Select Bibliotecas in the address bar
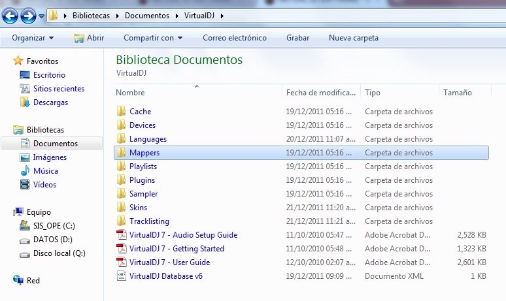This screenshot has height=301, width=506. (x=91, y=16)
